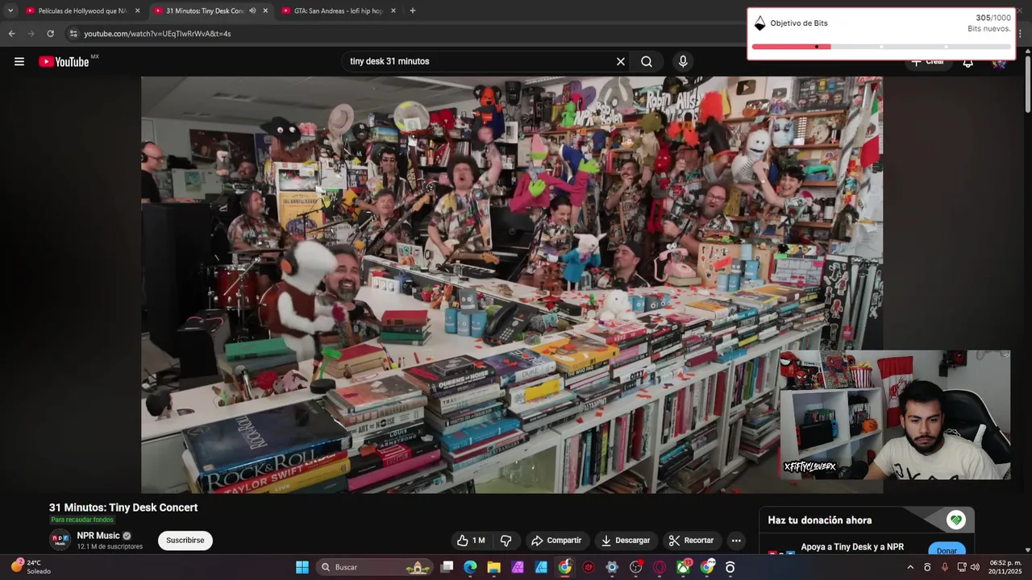Viewport: 1032px width, 580px height.
Task: Open the Windows Start menu
Action: pos(302,567)
